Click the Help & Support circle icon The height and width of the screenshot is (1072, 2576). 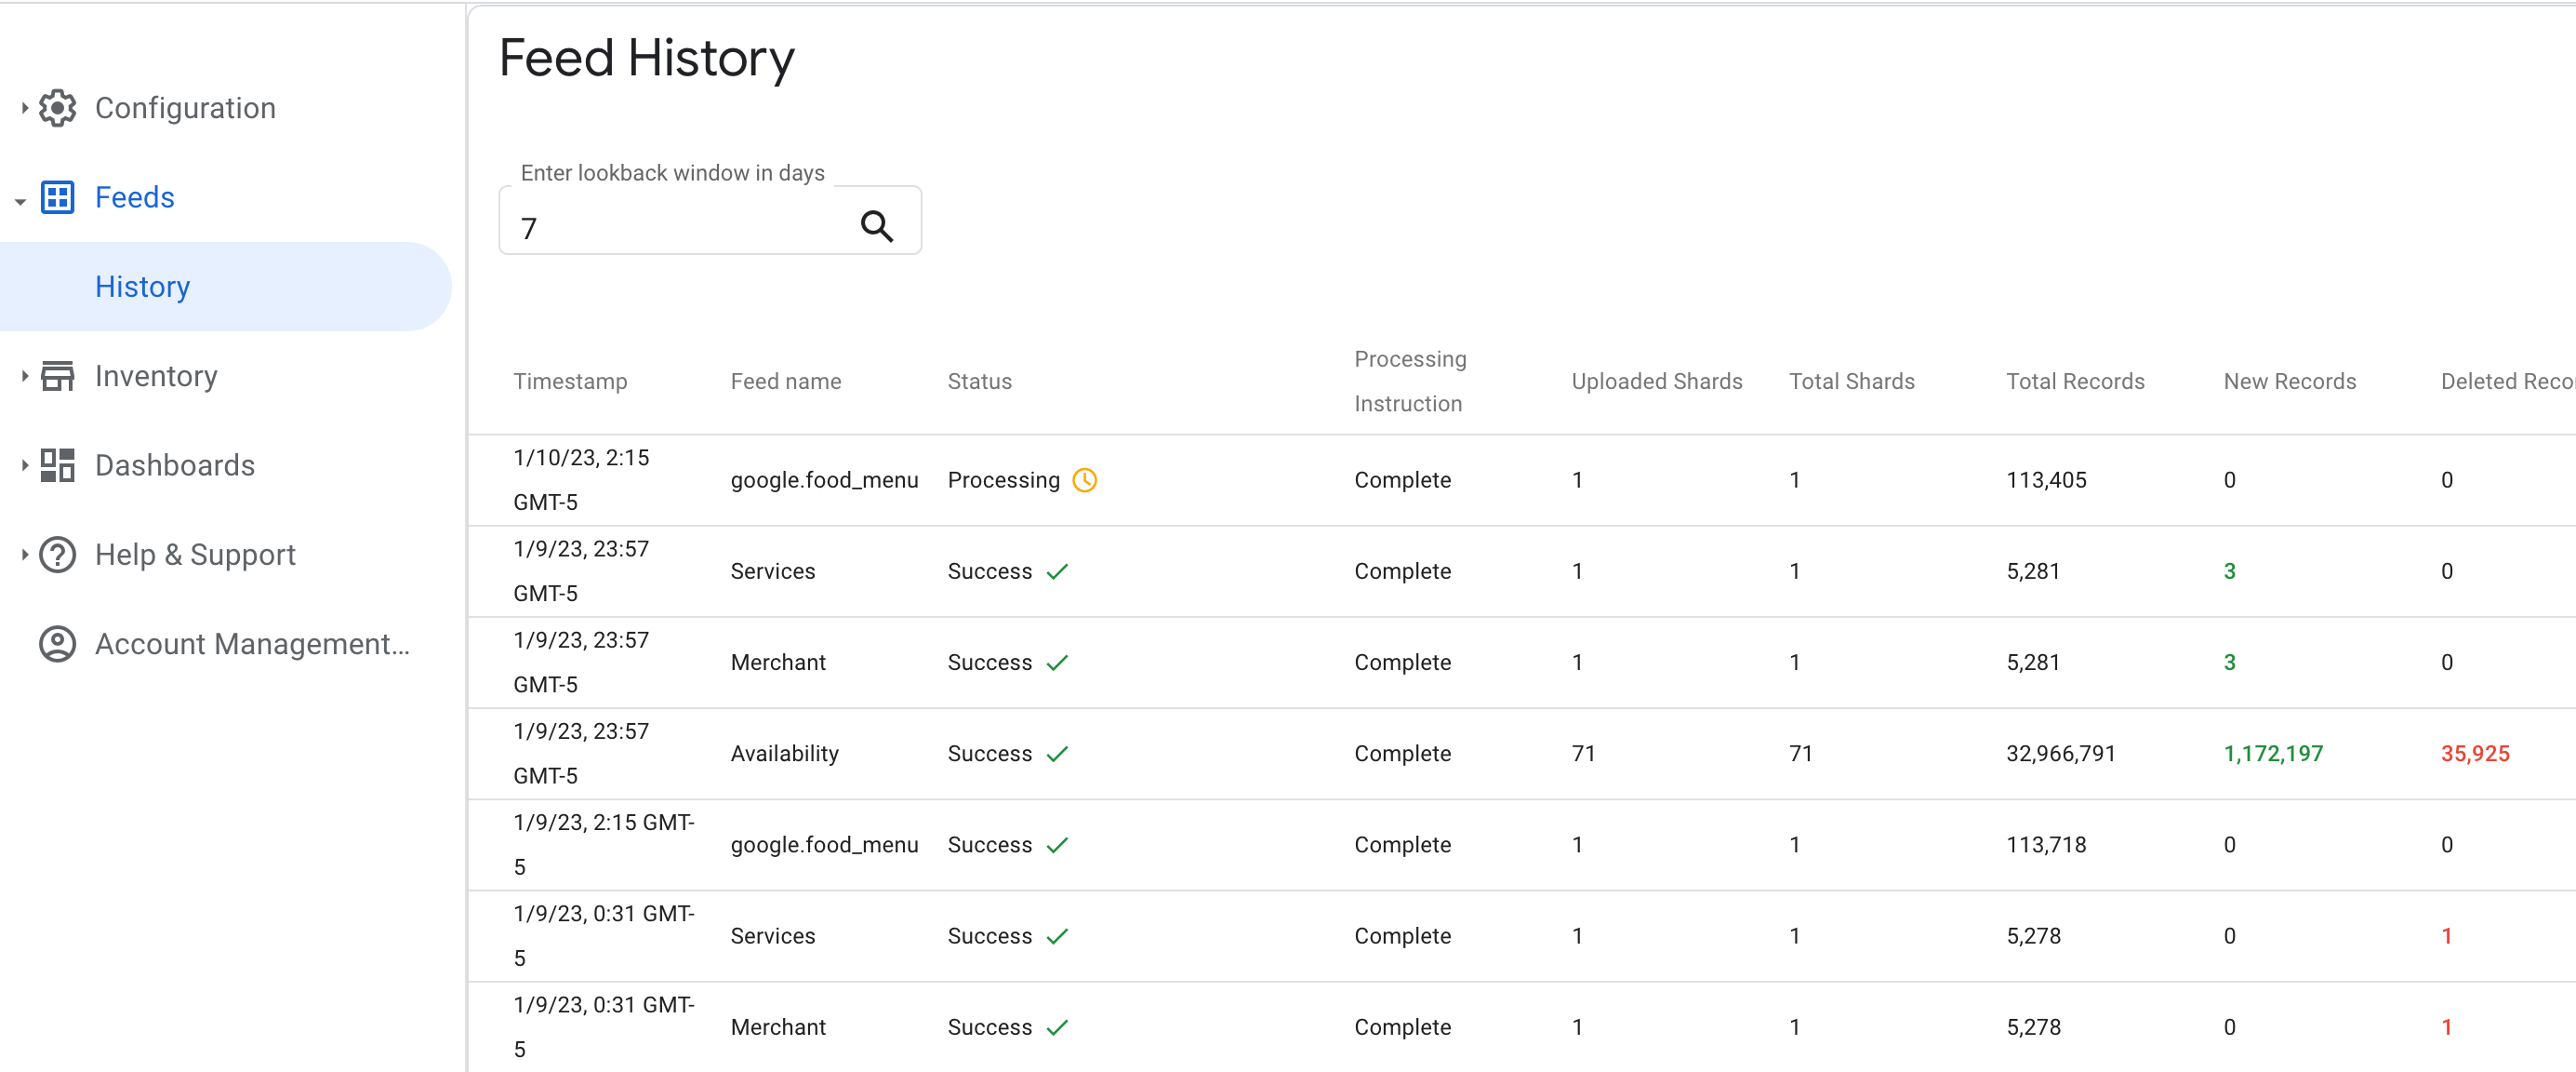coord(58,554)
